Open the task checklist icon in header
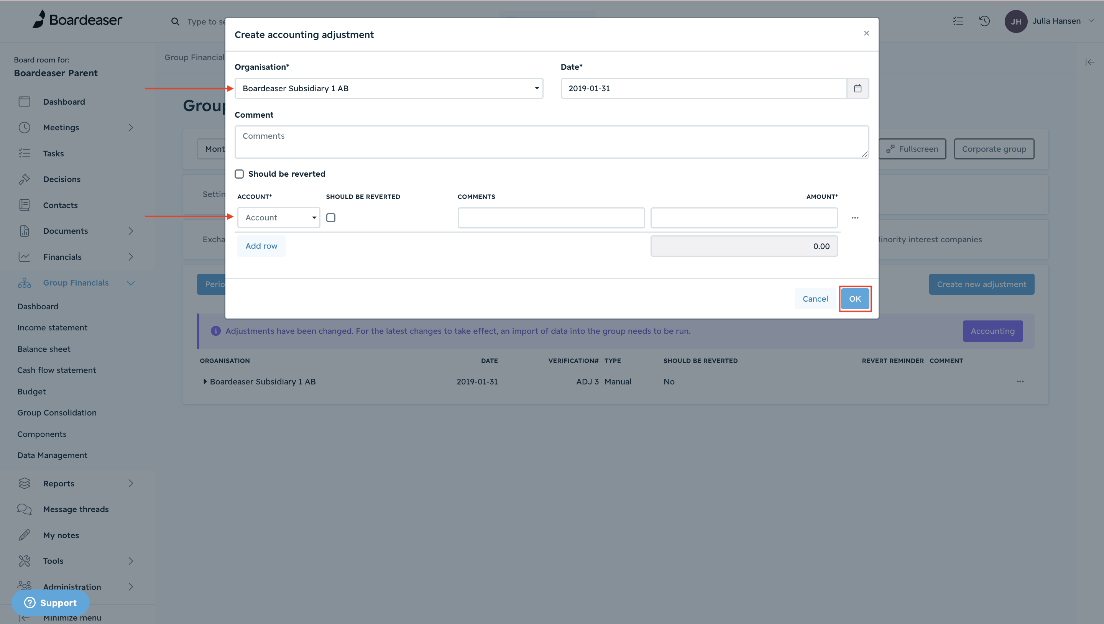The image size is (1104, 624). [958, 21]
